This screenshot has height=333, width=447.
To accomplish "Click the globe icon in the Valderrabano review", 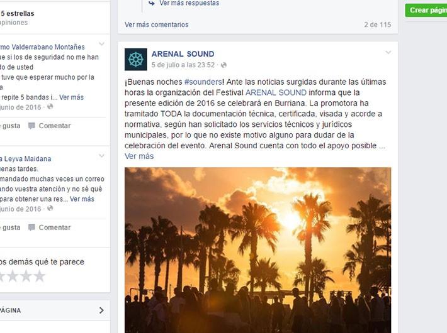I will [50, 107].
